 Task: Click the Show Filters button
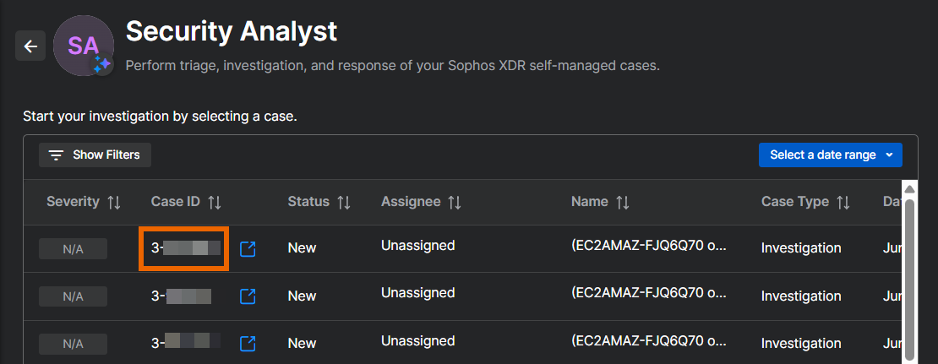95,155
